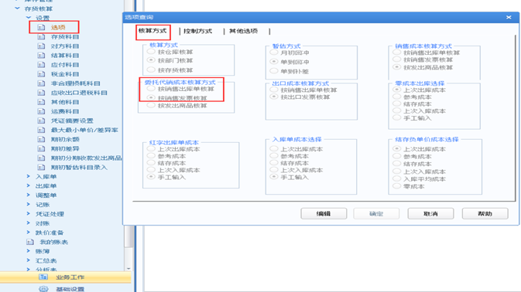Click the 确定 button
Image resolution: width=521 pixels, height=292 pixels.
click(376, 214)
